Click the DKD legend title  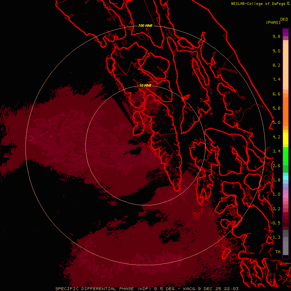pos(284,19)
